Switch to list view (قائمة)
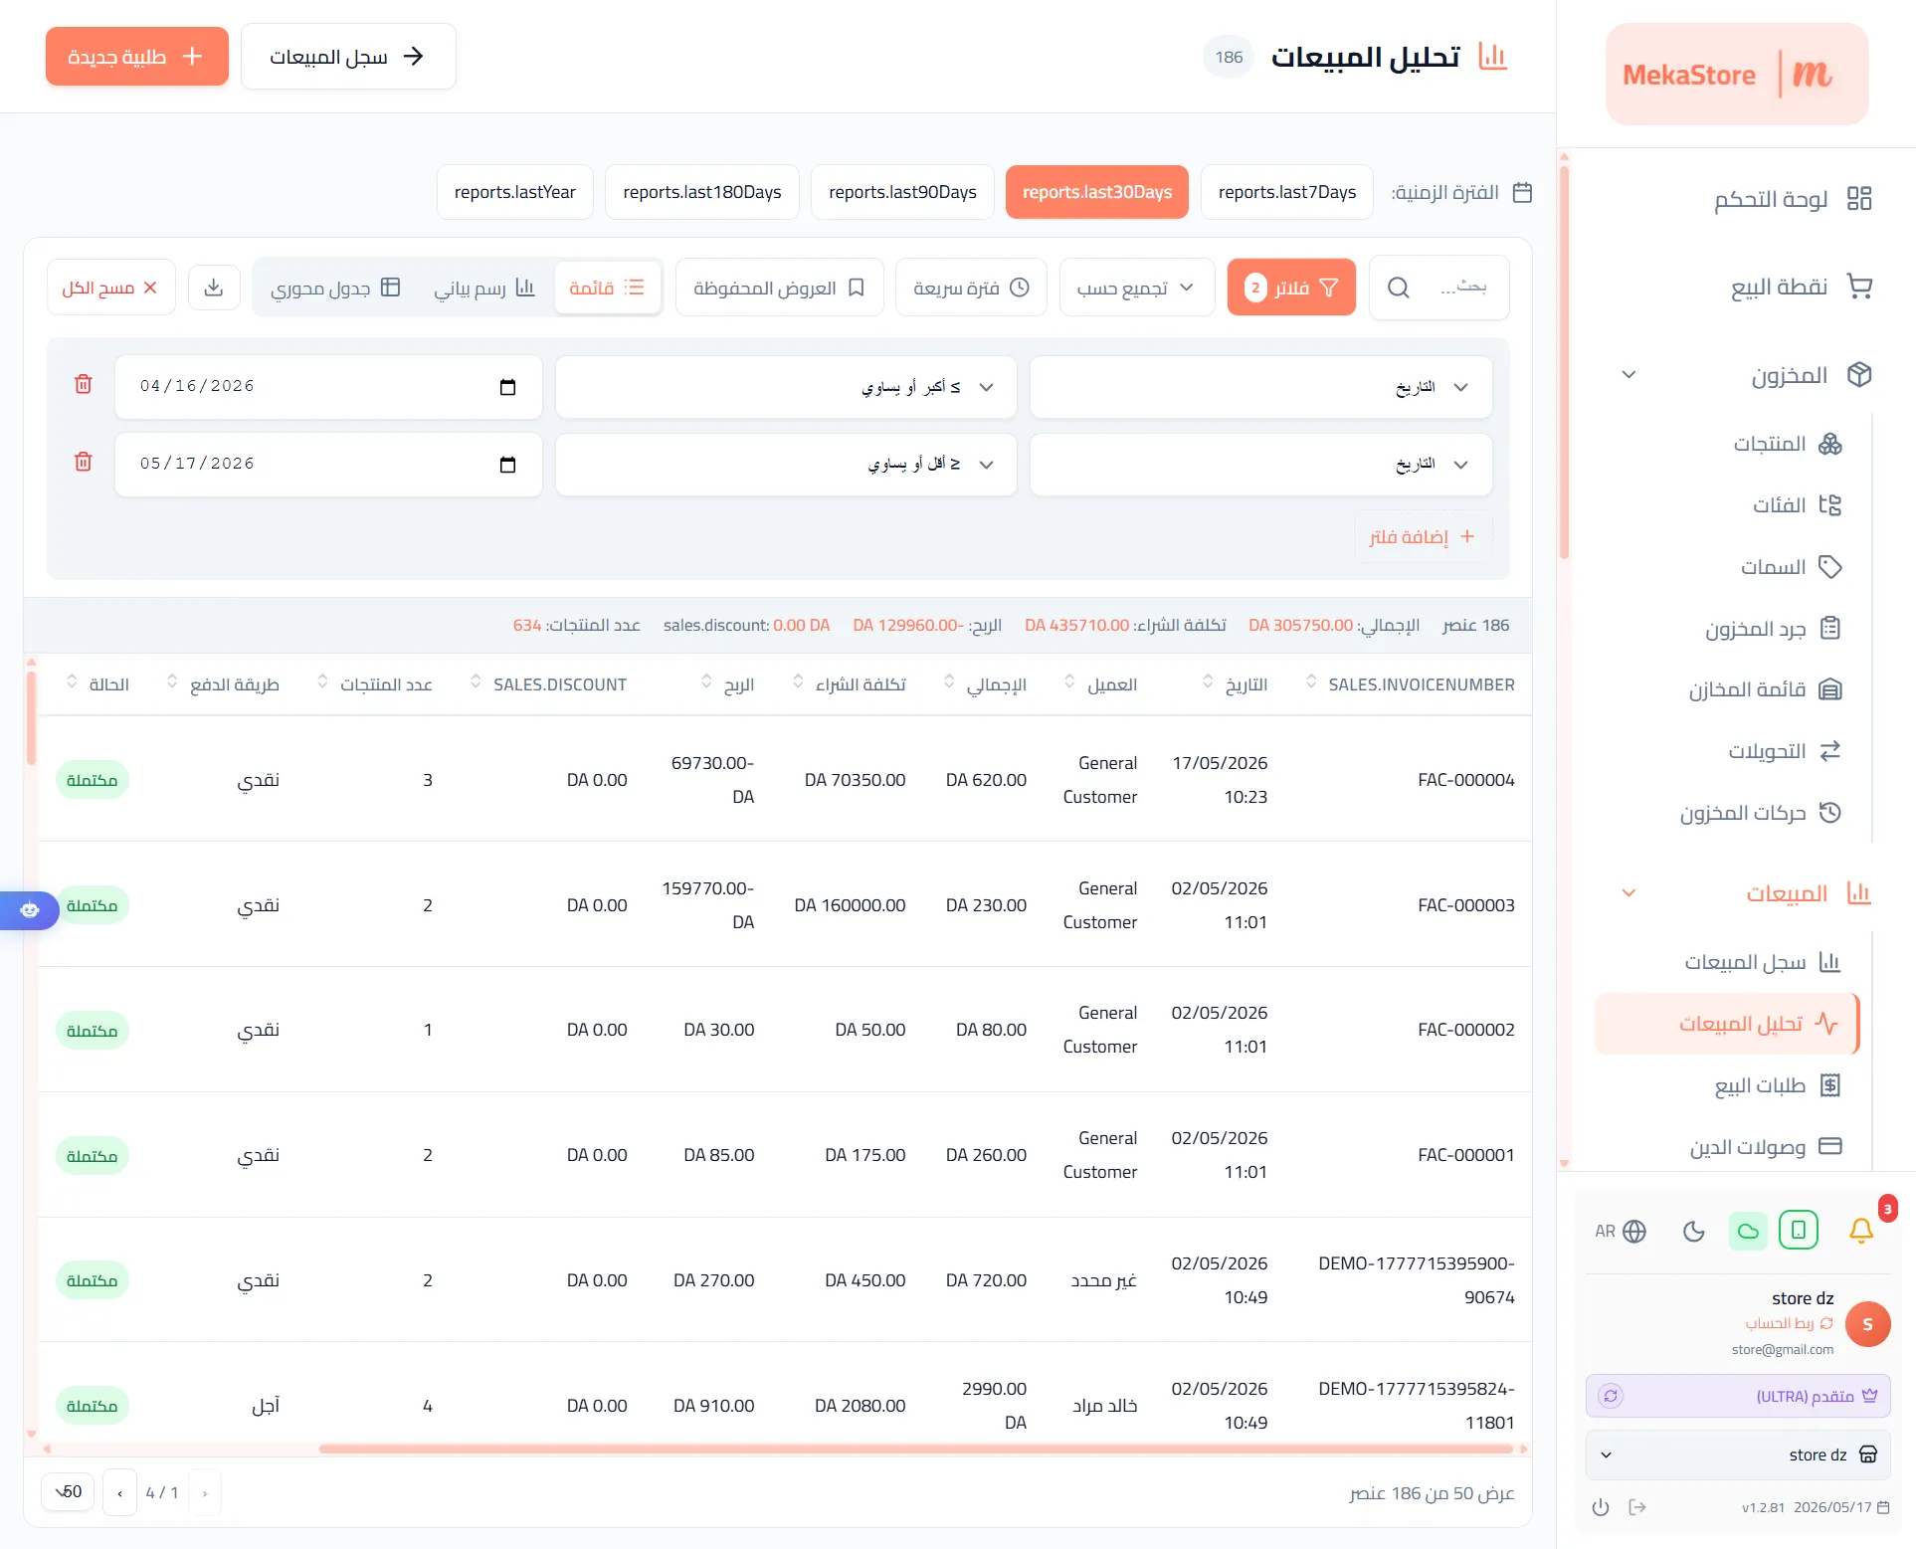 (x=607, y=288)
